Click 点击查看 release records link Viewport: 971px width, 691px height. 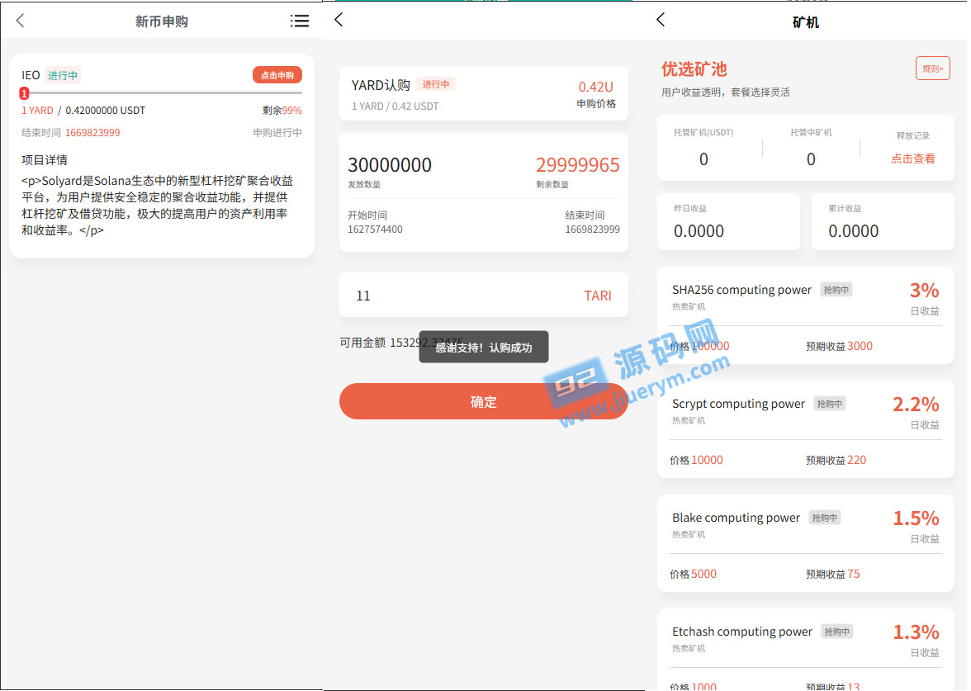pyautogui.click(x=913, y=159)
